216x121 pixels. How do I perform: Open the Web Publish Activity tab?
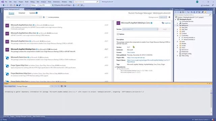[39, 117]
